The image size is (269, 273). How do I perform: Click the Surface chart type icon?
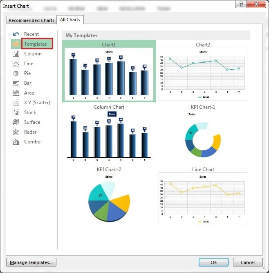[16, 122]
